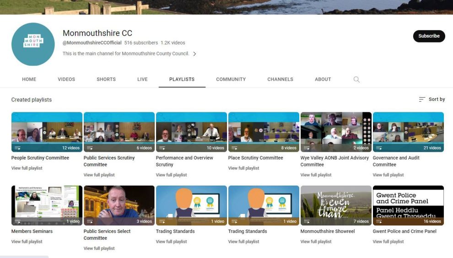This screenshot has height=258, width=453.
Task: Open the Public Services Select Committee thumbnail
Action: click(119, 205)
